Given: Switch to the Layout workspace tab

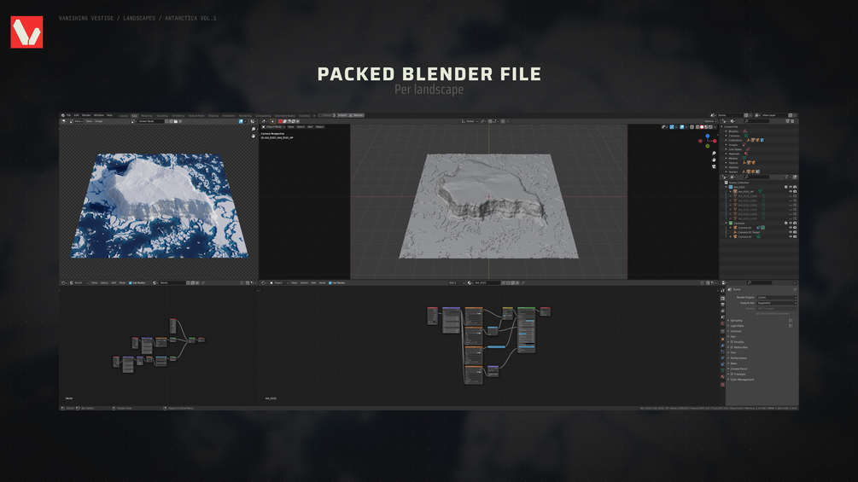Looking at the screenshot, I should [124, 116].
